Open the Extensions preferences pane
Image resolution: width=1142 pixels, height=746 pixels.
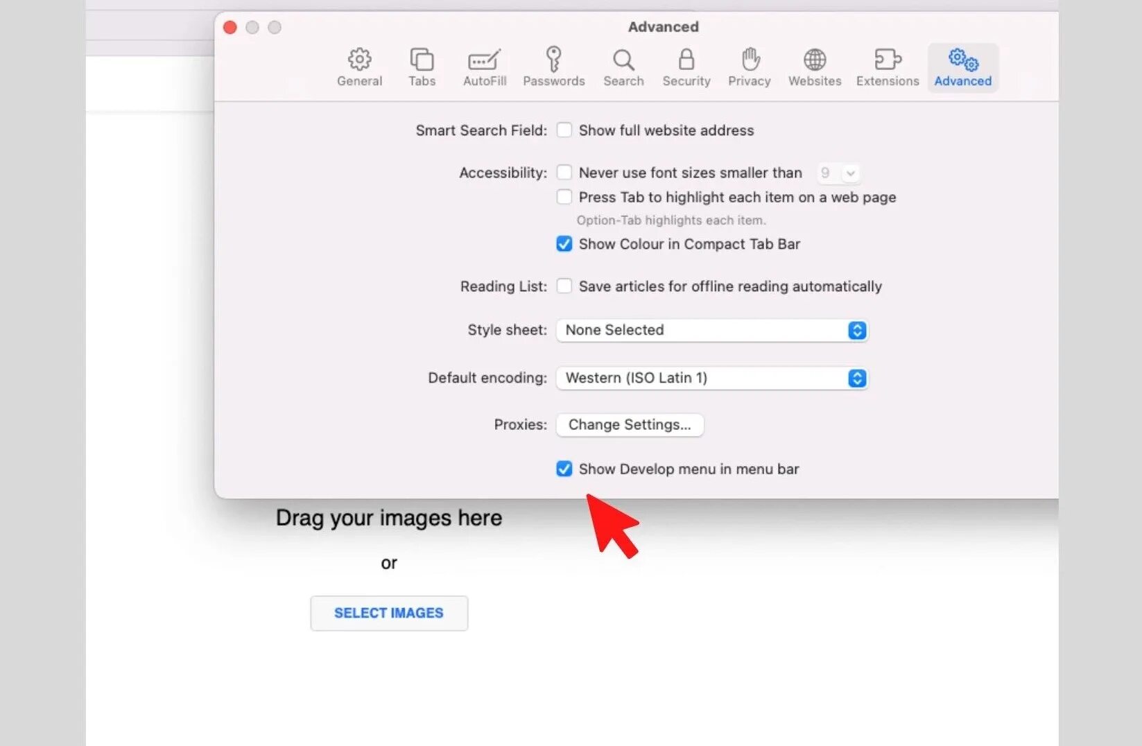[x=888, y=67]
